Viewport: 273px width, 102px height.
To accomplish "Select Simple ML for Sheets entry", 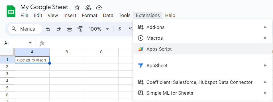I will point(203,93).
